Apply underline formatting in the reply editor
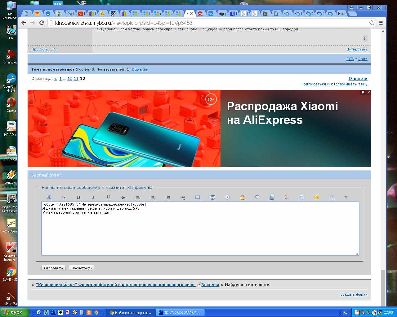 click(x=108, y=197)
